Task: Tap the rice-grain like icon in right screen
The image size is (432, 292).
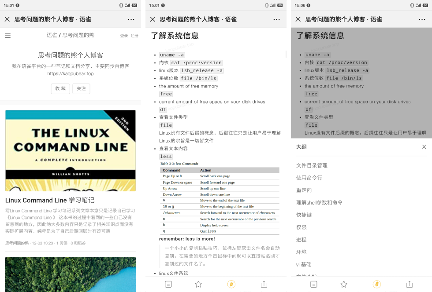Action: click(376, 284)
